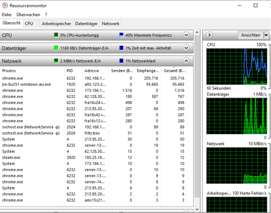Viewport: 271px width, 213px height.
Task: Click green Datenträger-E/A indicator square
Action: click(56, 48)
